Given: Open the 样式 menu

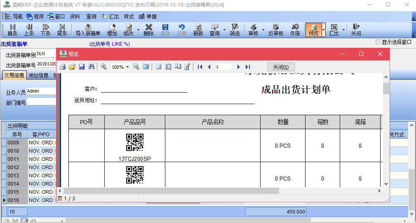Looking at the screenshot, I should click(x=129, y=16).
